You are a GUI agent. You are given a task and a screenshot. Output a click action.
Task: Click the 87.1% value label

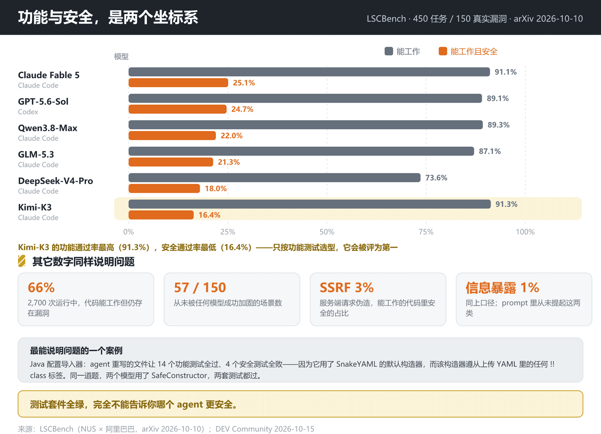(x=490, y=151)
